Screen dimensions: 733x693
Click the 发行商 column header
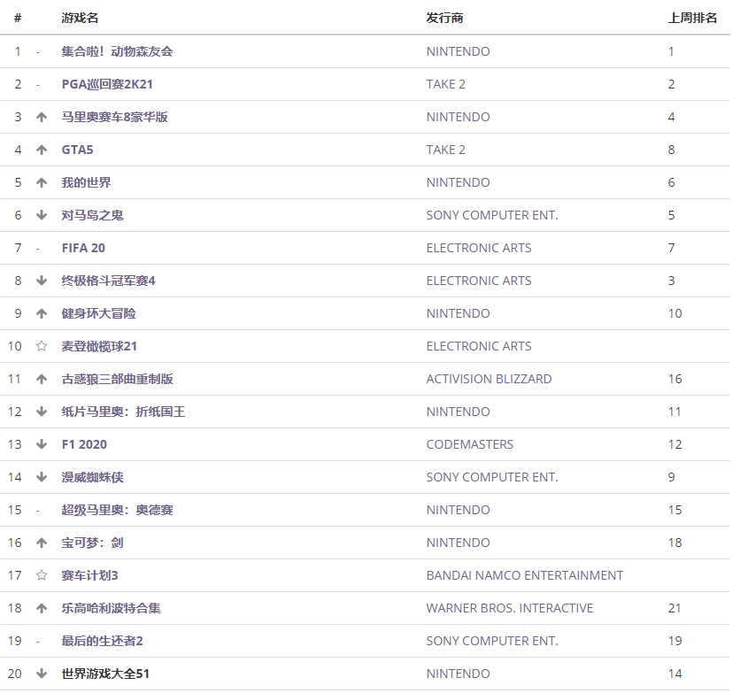[444, 18]
